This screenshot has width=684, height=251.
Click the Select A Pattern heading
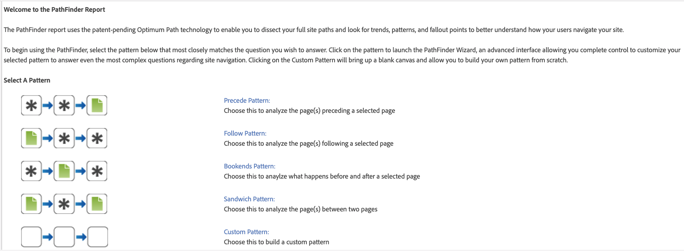tap(27, 80)
